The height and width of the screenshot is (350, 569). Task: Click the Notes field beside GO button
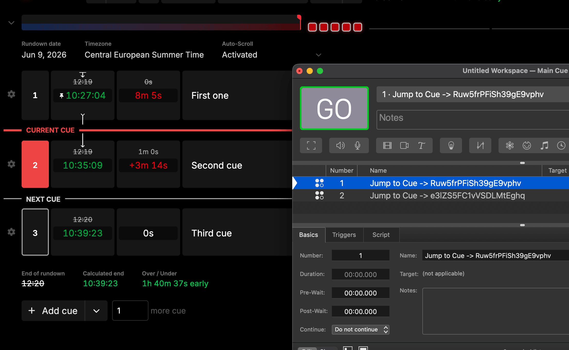click(x=473, y=119)
